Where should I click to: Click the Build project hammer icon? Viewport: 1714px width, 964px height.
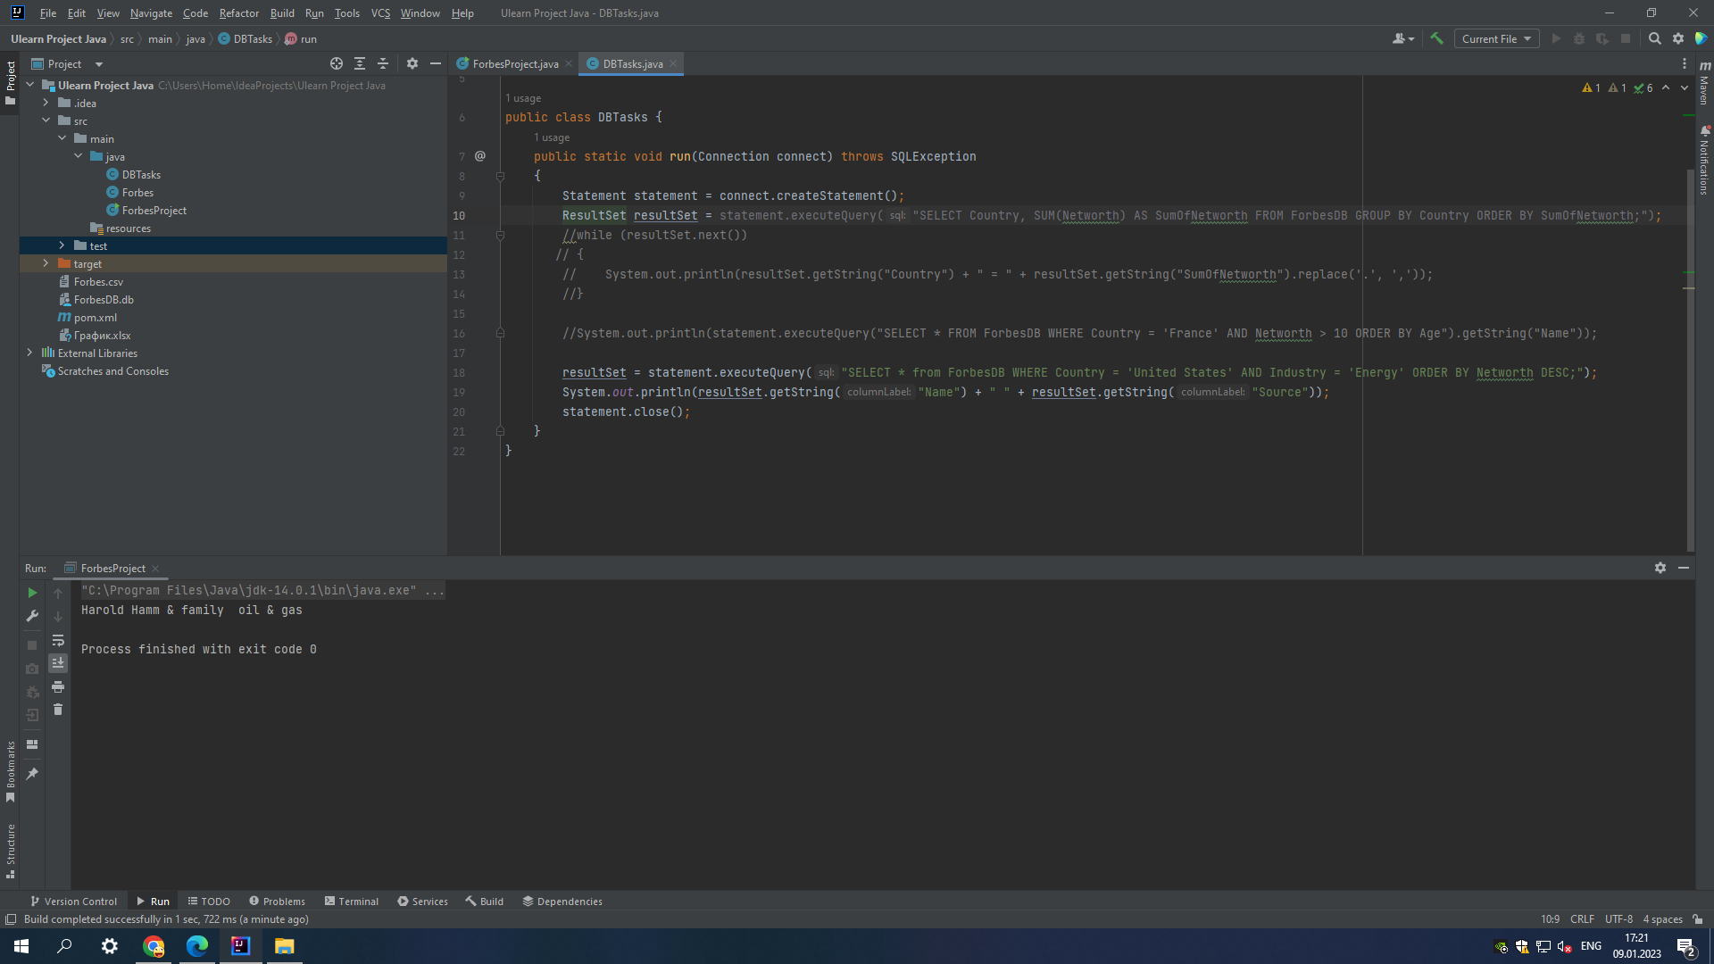1436,38
